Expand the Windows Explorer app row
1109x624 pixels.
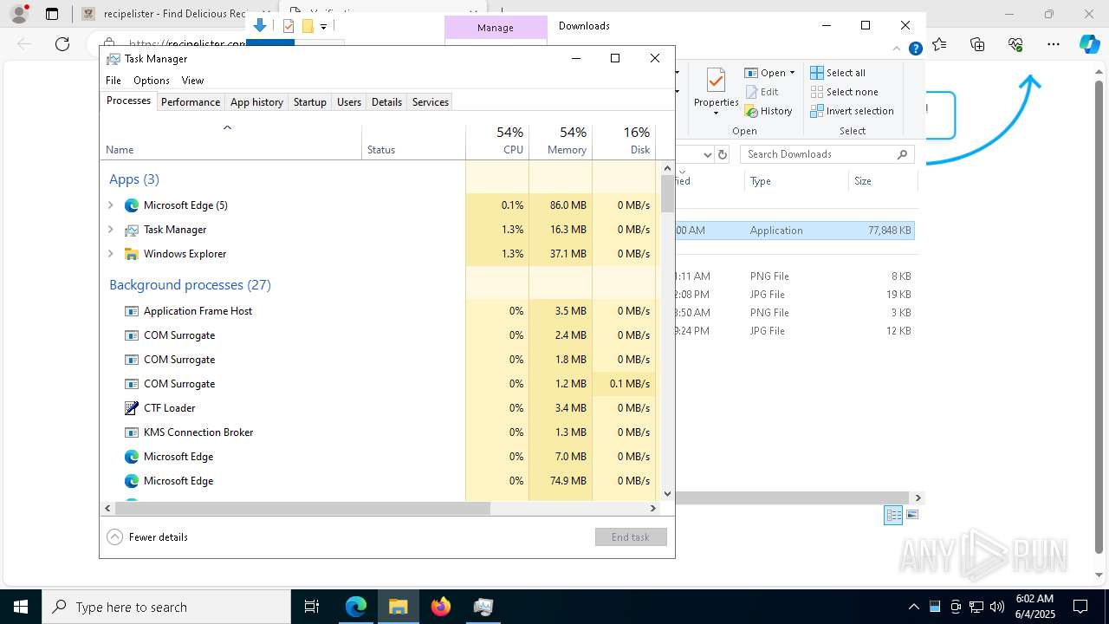[111, 254]
